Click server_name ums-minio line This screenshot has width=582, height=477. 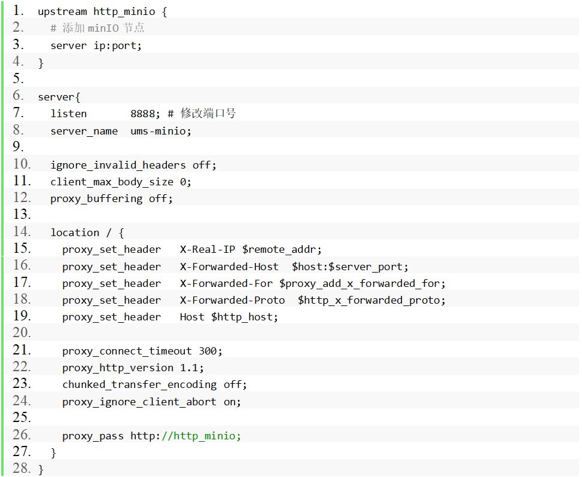[121, 131]
